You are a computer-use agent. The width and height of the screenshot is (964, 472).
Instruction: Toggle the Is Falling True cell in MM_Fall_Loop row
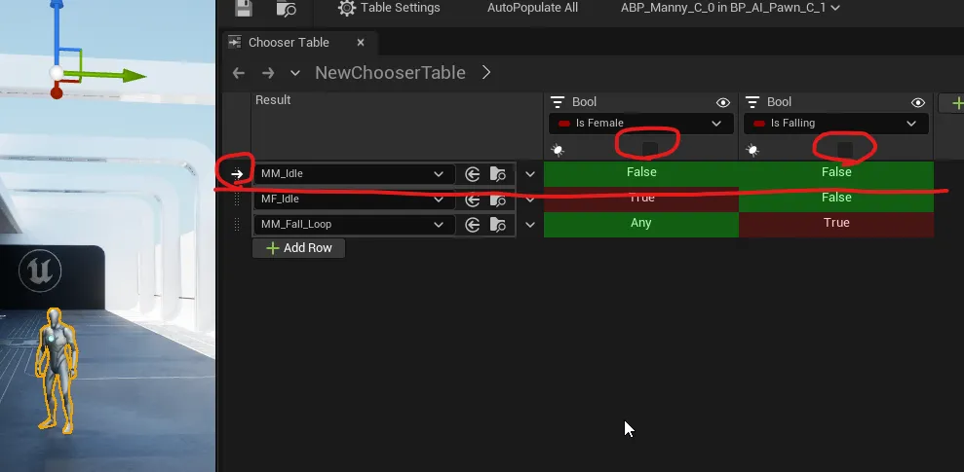[x=836, y=224]
